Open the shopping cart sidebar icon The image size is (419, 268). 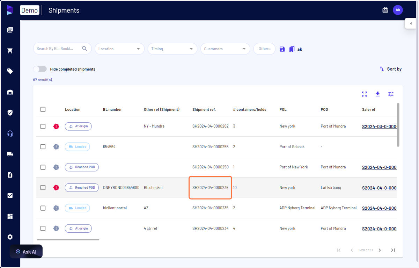10,51
